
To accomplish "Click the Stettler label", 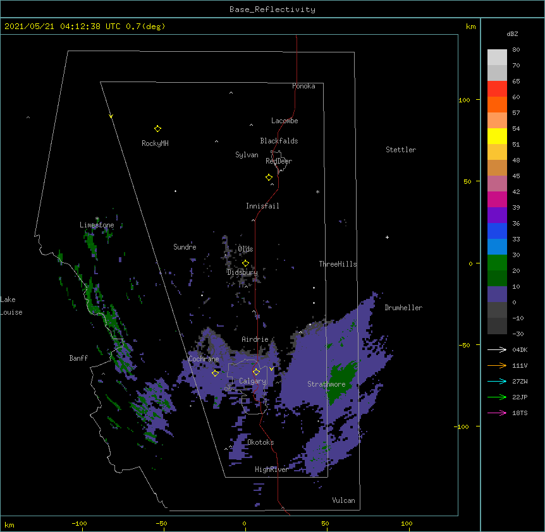I will [x=401, y=150].
